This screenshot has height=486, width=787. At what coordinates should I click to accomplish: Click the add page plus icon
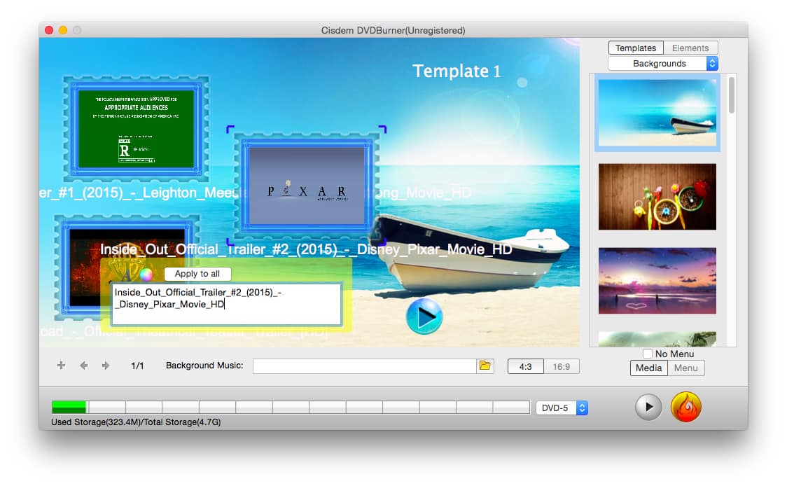61,366
